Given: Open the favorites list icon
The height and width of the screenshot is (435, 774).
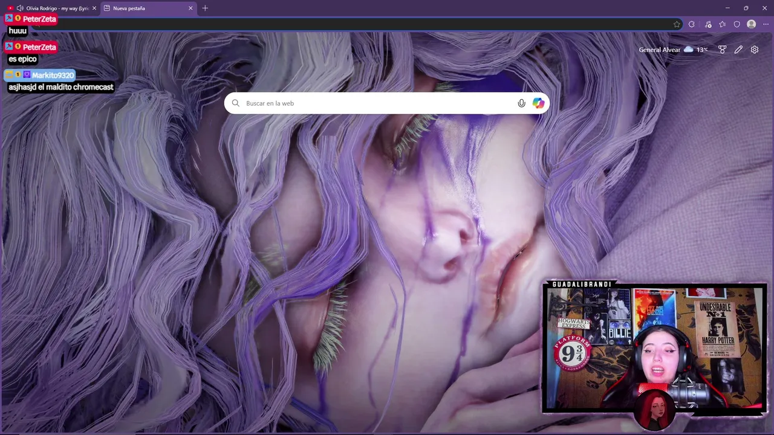Looking at the screenshot, I should [x=723, y=24].
